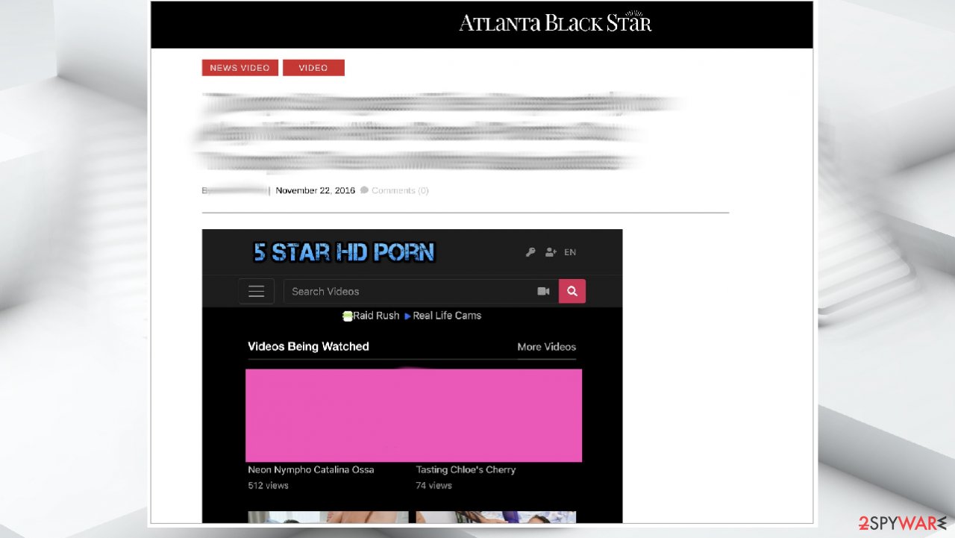
Task: Open the video title with 74 views
Action: (x=466, y=469)
